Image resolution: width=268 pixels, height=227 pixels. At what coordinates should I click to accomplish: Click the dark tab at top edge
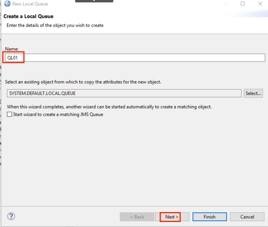coord(94,1)
